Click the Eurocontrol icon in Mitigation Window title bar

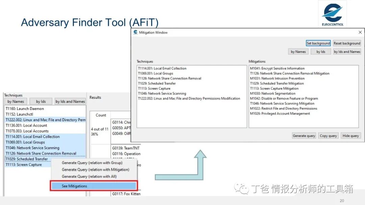135,32
